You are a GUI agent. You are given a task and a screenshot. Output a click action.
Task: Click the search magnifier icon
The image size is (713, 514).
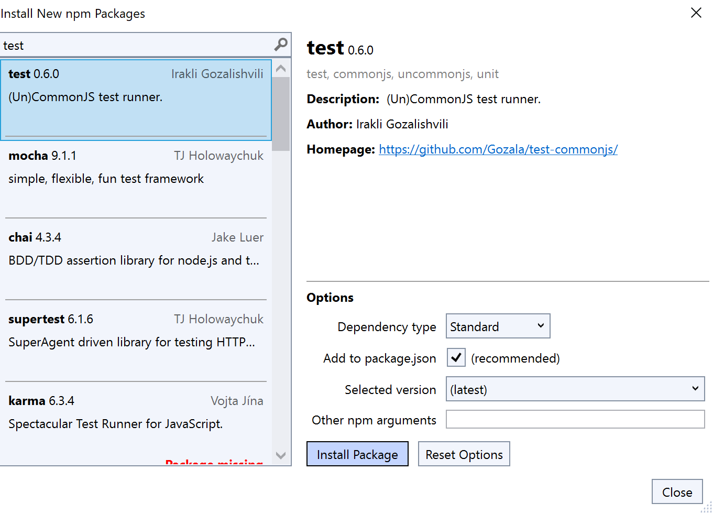281,45
